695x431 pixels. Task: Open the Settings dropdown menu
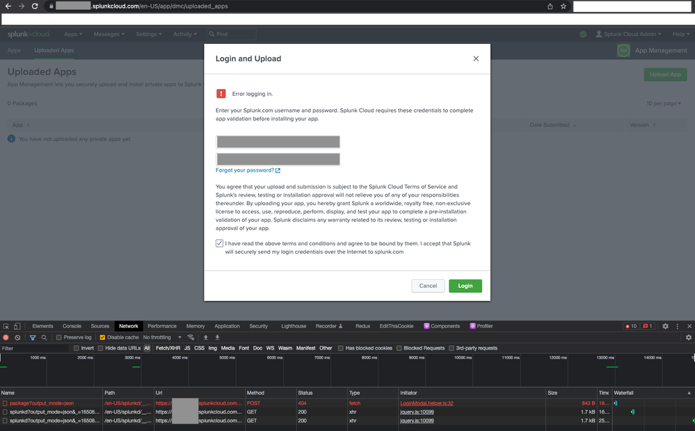click(x=149, y=34)
